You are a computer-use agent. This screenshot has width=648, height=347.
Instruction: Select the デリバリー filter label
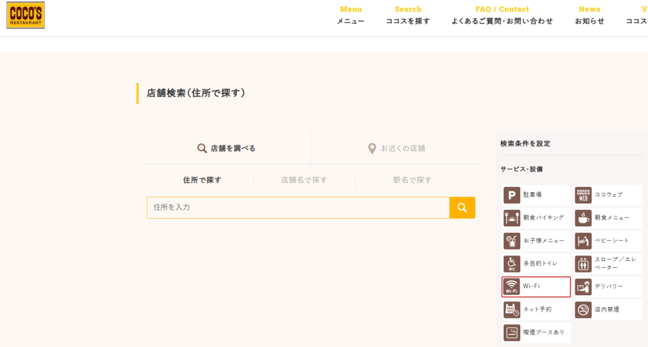click(x=609, y=286)
